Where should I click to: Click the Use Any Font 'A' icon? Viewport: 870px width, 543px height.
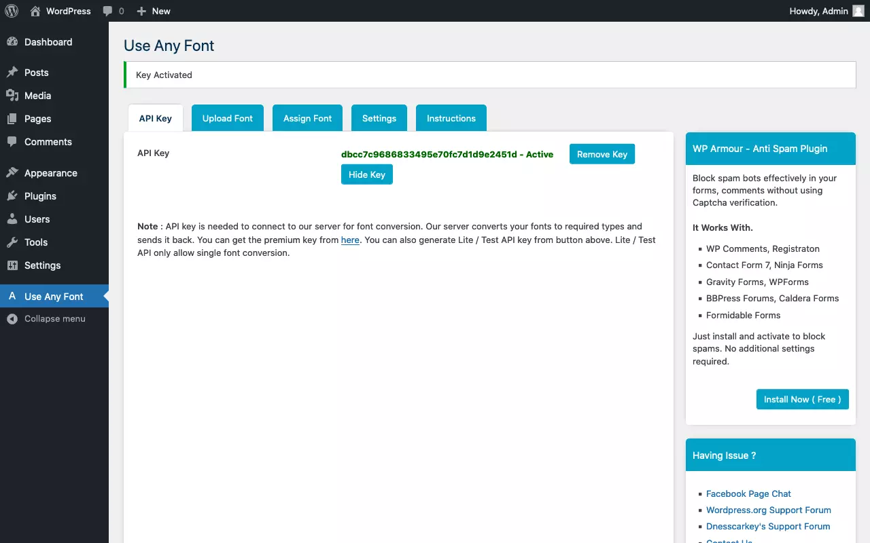coord(12,296)
